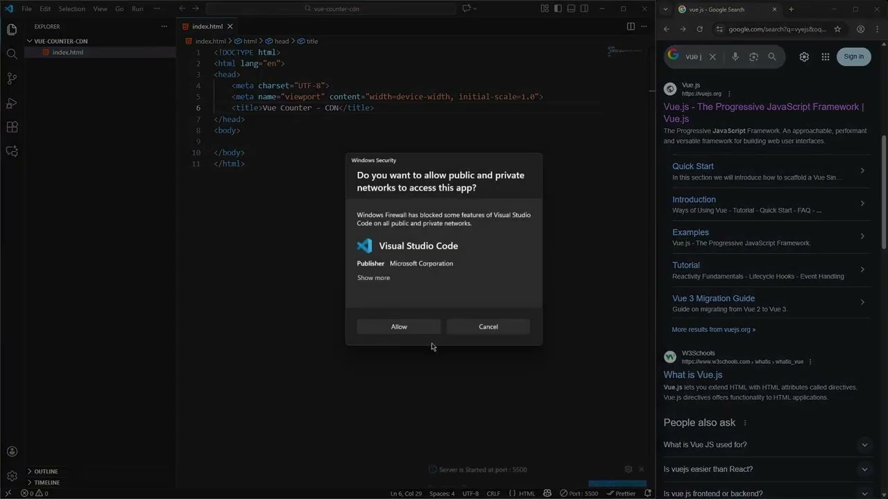Open Google quick settings gear
888x499 pixels.
(x=804, y=57)
